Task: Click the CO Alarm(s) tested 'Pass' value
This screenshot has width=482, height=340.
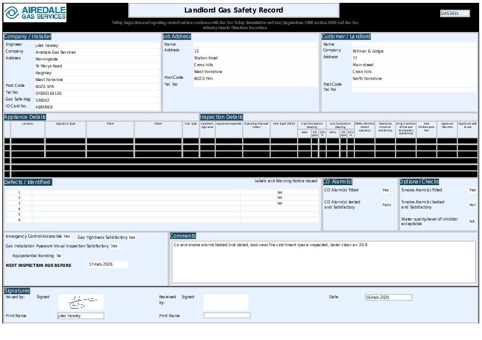Action: [386, 205]
